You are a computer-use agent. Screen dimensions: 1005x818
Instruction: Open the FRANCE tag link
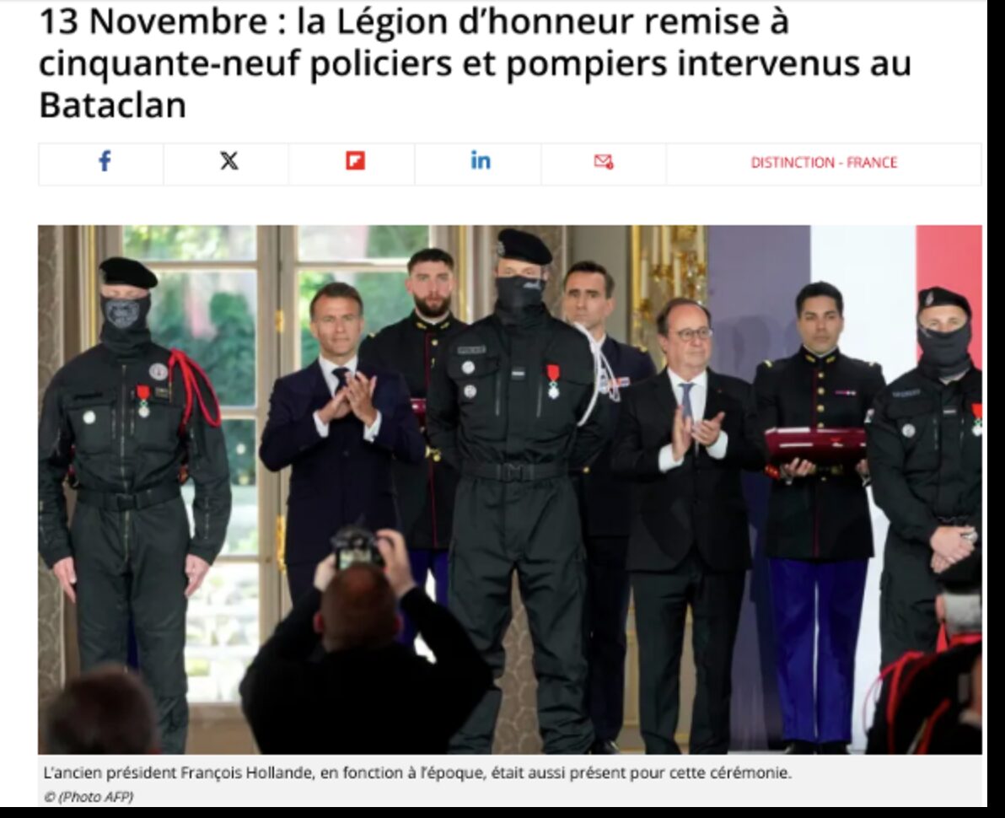(x=872, y=163)
